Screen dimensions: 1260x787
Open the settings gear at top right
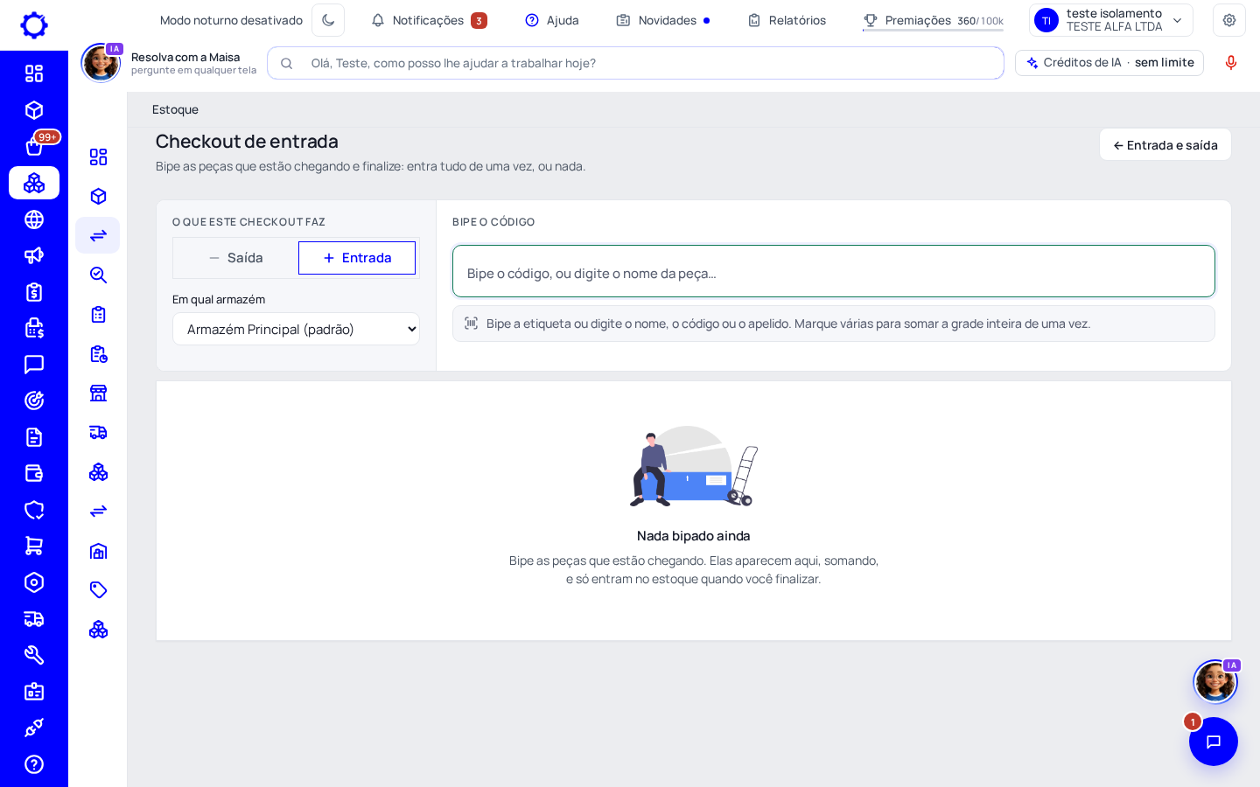point(1229,20)
